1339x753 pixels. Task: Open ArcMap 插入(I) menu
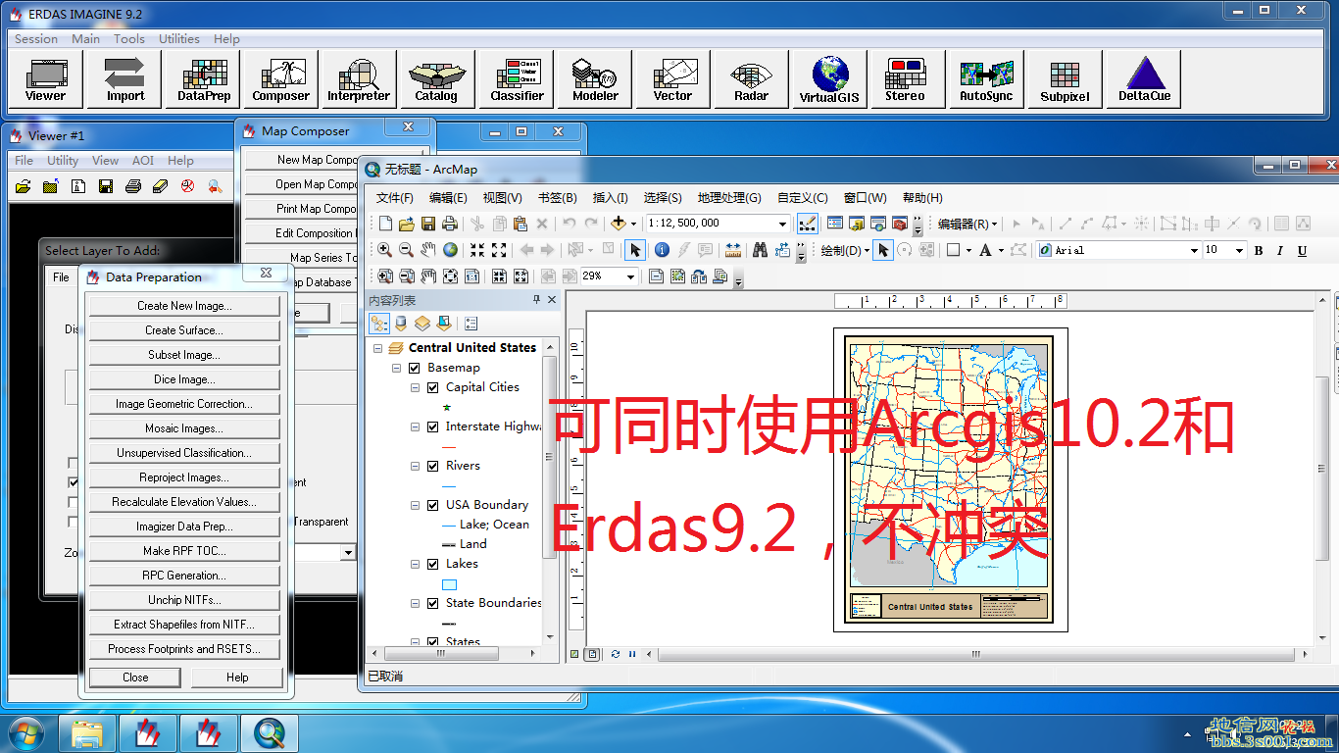pos(611,197)
